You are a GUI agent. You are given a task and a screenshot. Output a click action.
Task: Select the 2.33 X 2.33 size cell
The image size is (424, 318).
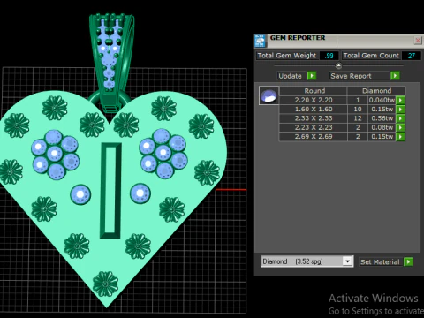click(x=314, y=118)
